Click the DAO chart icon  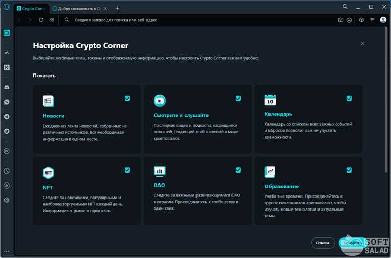pos(160,171)
